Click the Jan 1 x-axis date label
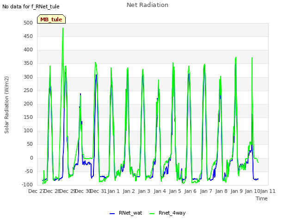Image resolution: width=296 pixels, height=222 pixels. coord(114,191)
